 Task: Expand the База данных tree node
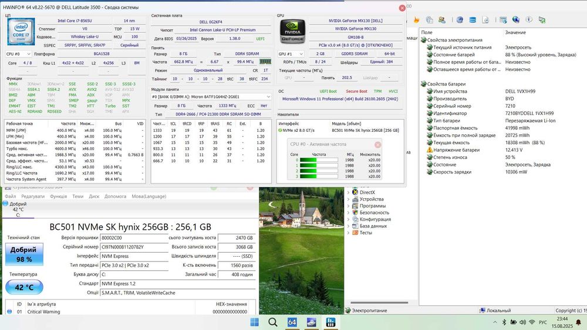click(349, 226)
